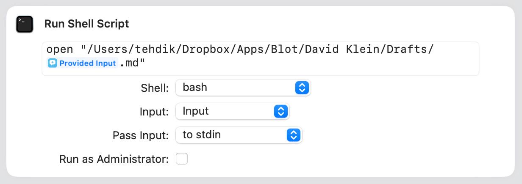Click the speech bubble icon in Provided Input token
The width and height of the screenshot is (522, 184).
[x=53, y=63]
